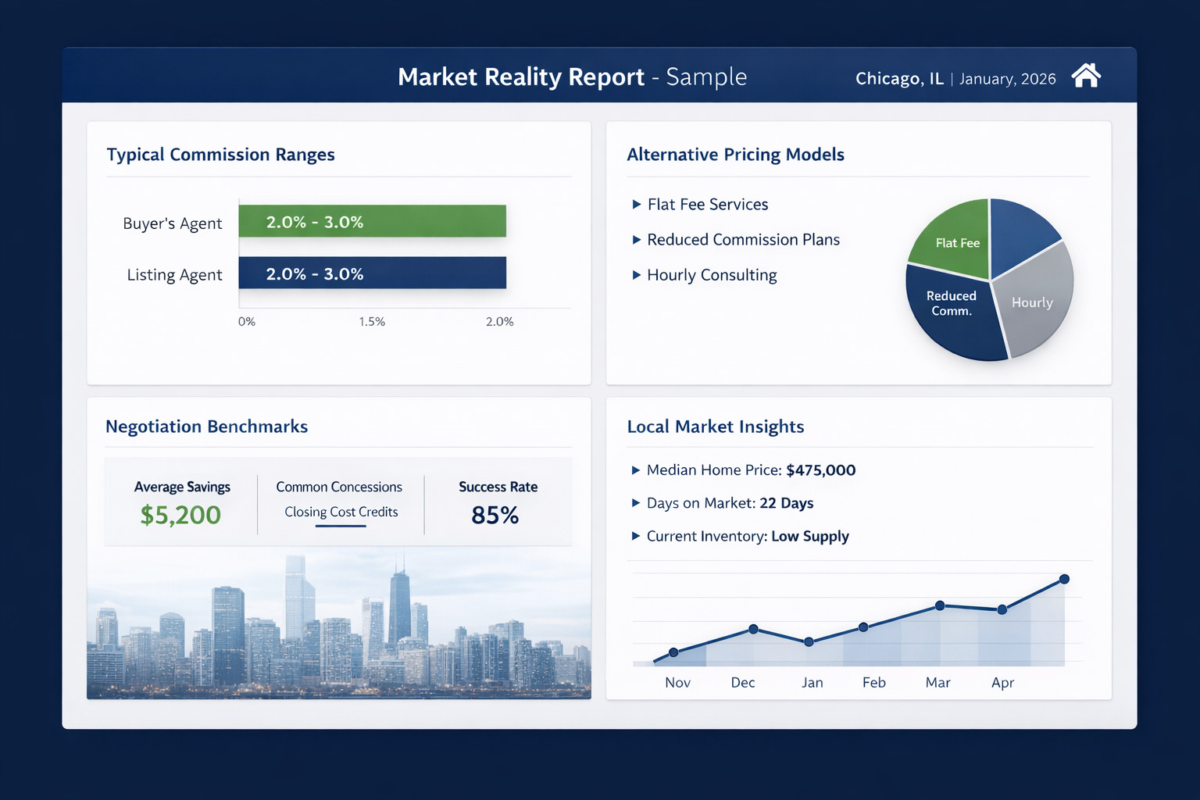Viewport: 1200px width, 800px height.
Task: Click the Median Home Price bullet arrow
Action: coord(636,470)
